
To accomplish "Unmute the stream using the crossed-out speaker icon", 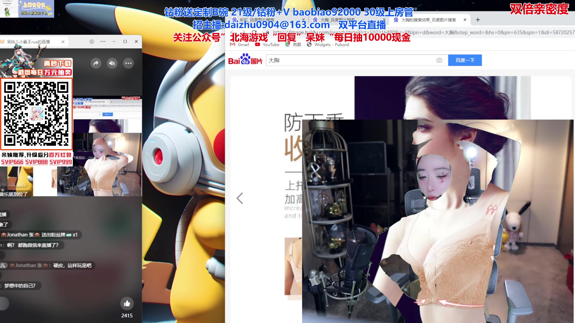I will 112,63.
